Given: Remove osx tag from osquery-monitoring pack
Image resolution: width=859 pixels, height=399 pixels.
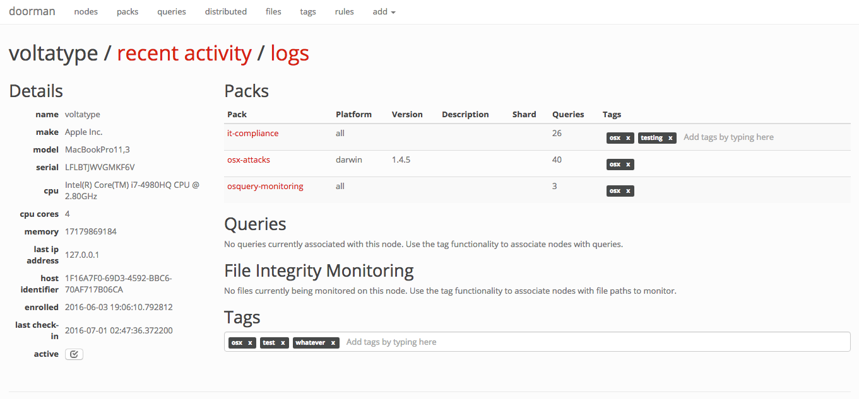Looking at the screenshot, I should (x=628, y=191).
